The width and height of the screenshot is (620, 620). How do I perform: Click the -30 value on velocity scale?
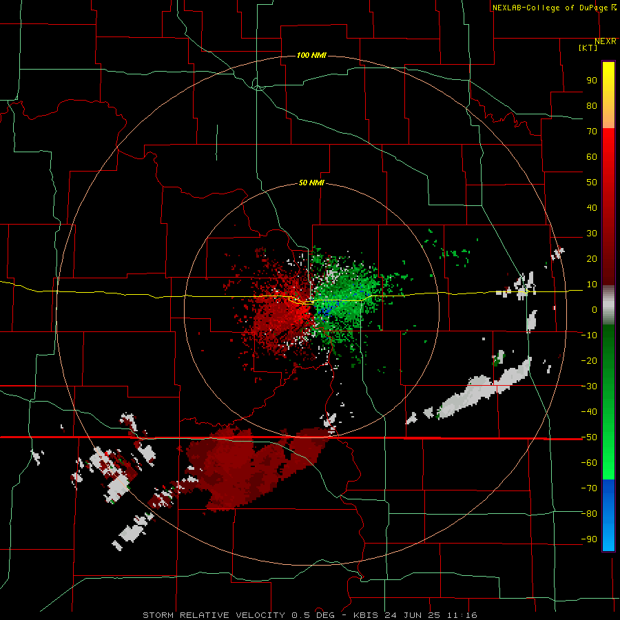pyautogui.click(x=589, y=386)
